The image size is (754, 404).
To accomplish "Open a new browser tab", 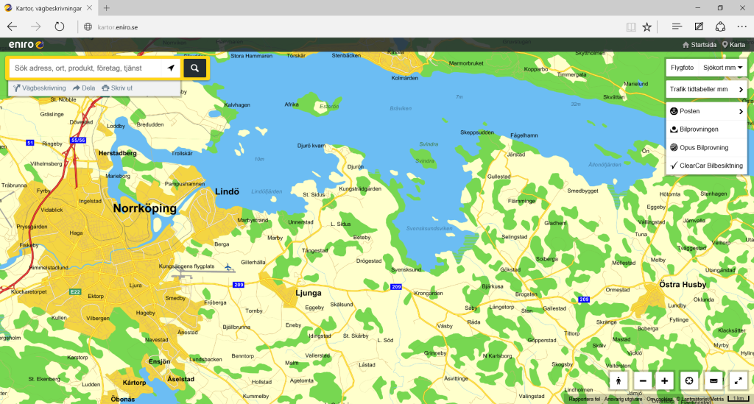I will (107, 8).
